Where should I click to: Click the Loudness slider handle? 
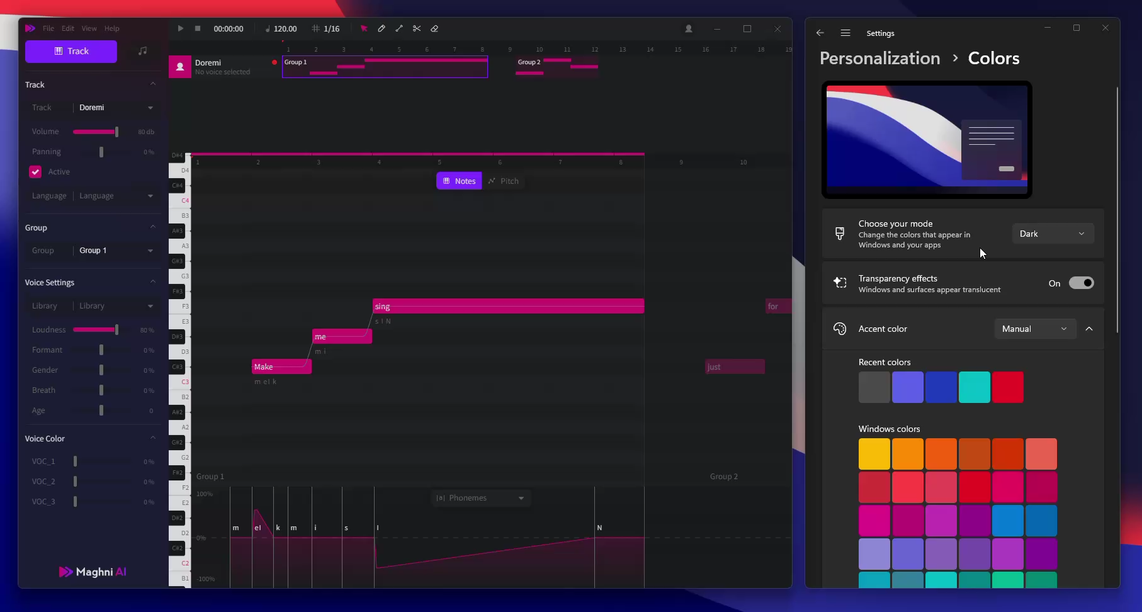coord(116,330)
